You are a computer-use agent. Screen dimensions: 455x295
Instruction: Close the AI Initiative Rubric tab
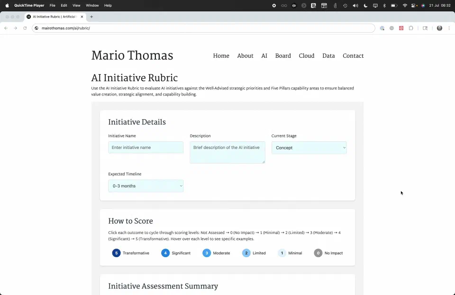pyautogui.click(x=82, y=17)
